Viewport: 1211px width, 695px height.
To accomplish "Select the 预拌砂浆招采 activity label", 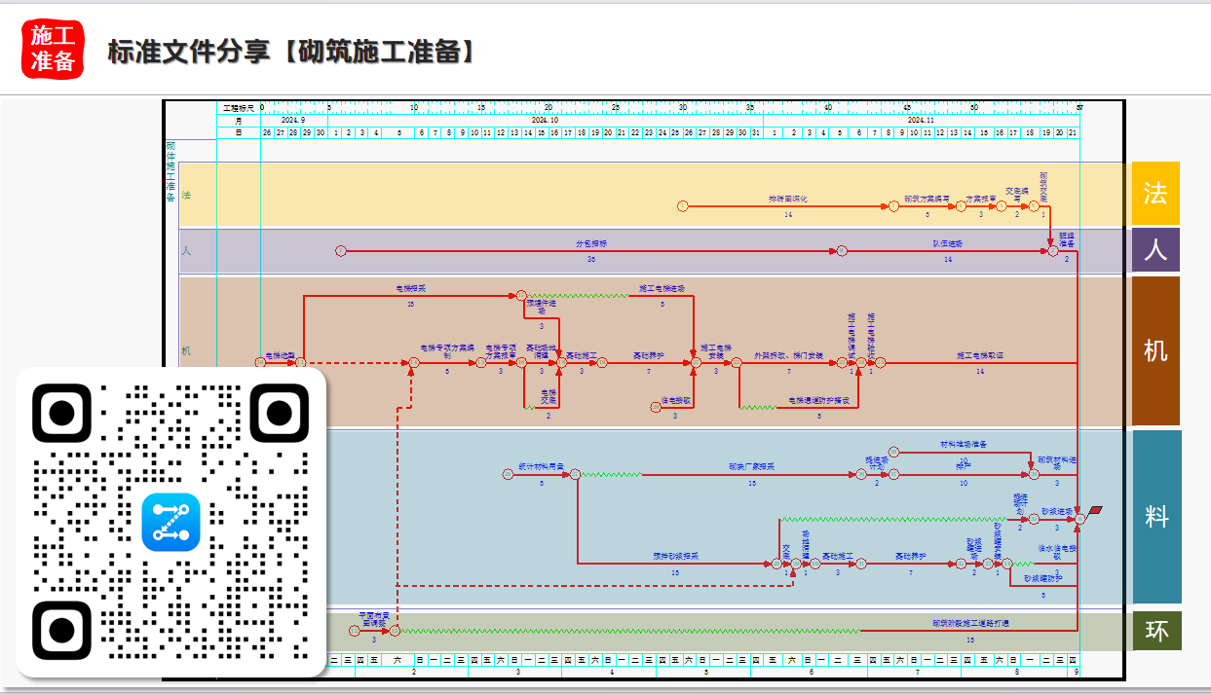I will pos(675,556).
